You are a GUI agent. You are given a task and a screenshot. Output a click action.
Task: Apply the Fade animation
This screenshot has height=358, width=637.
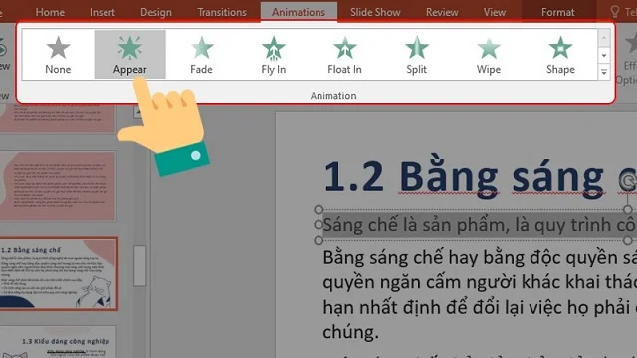tap(201, 54)
